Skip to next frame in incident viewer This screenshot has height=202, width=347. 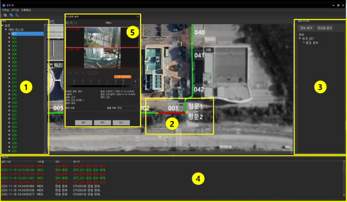[83, 72]
